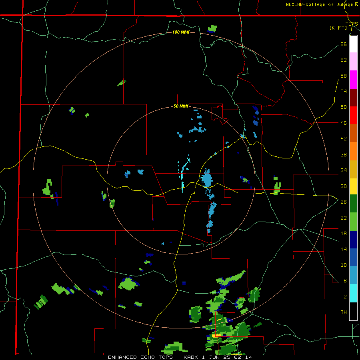Click the 2 legend value
The width and height of the screenshot is (360, 360).
coord(345,296)
